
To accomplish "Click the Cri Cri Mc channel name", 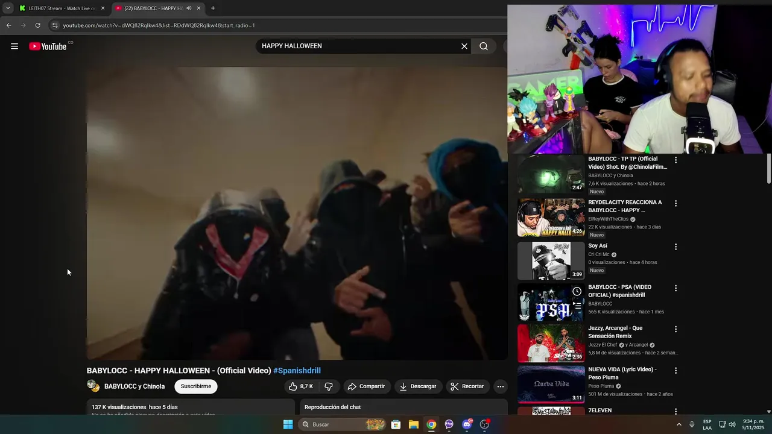I will tap(599, 254).
